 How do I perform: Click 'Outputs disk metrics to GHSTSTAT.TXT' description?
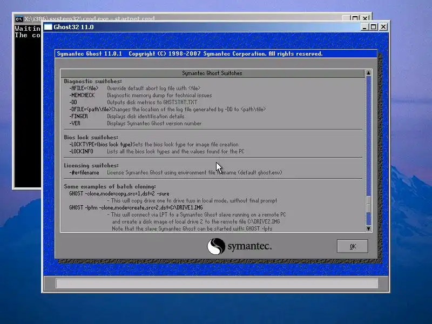pos(152,102)
